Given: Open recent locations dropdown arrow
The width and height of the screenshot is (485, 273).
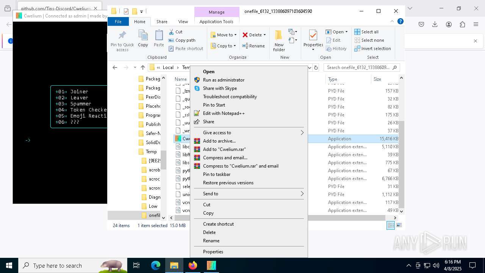Looking at the screenshot, I should 135,67.
